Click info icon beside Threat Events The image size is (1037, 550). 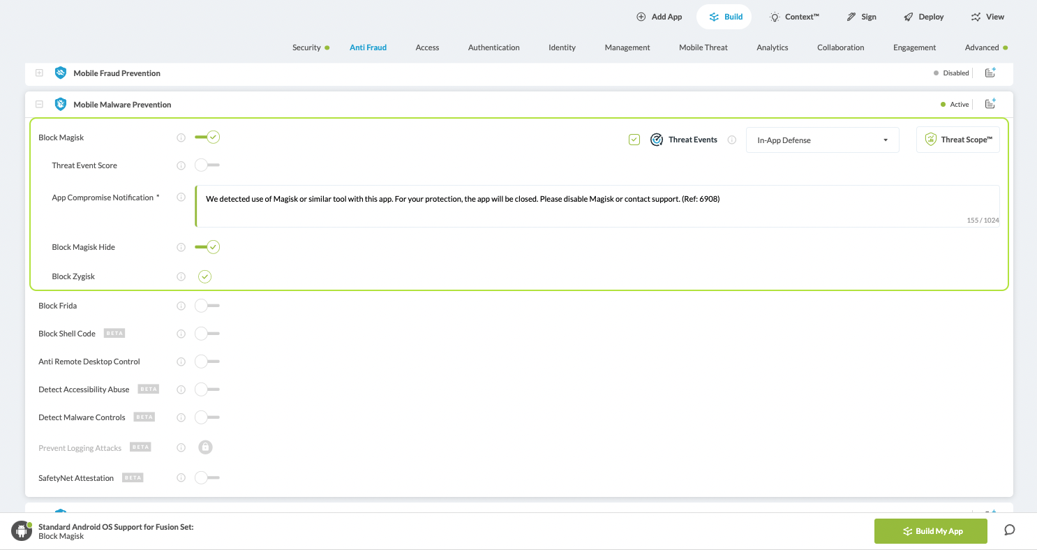click(x=732, y=140)
